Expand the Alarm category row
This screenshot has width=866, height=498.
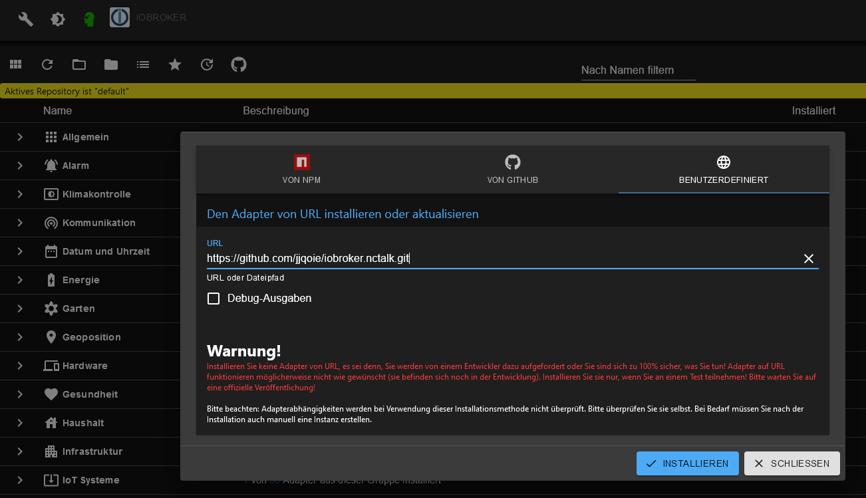[20, 166]
